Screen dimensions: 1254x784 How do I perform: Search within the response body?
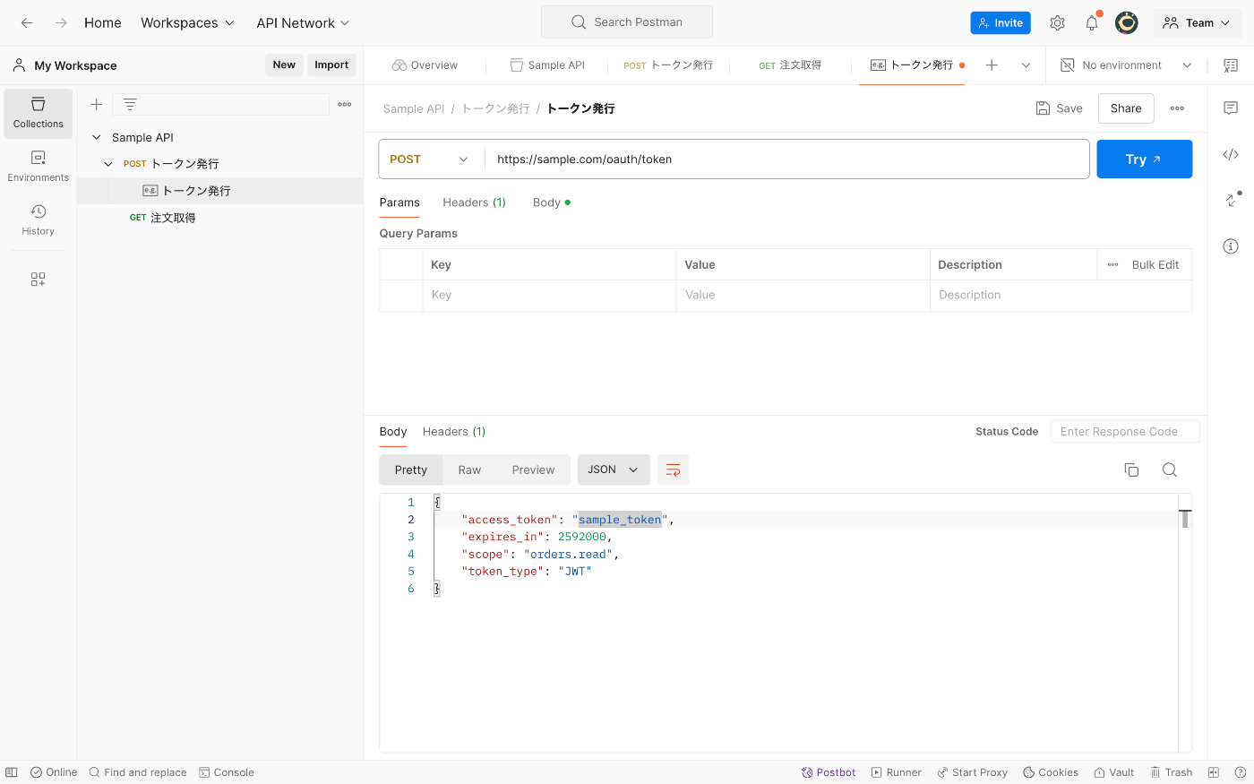coord(1169,470)
